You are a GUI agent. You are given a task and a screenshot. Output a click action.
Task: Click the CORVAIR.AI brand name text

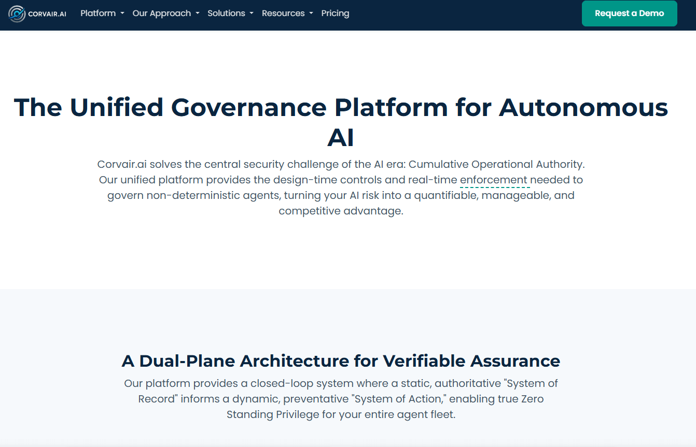coord(47,14)
